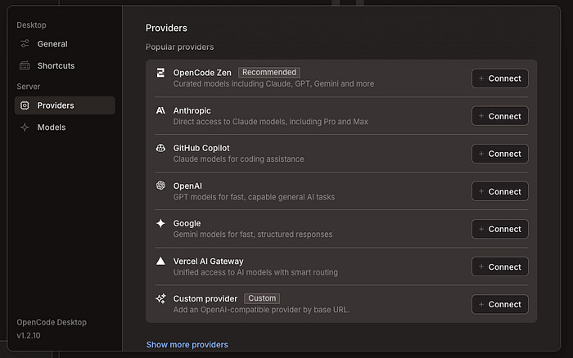Image resolution: width=573 pixels, height=358 pixels.
Task: Connect the OpenCode Zen provider
Action: point(499,78)
